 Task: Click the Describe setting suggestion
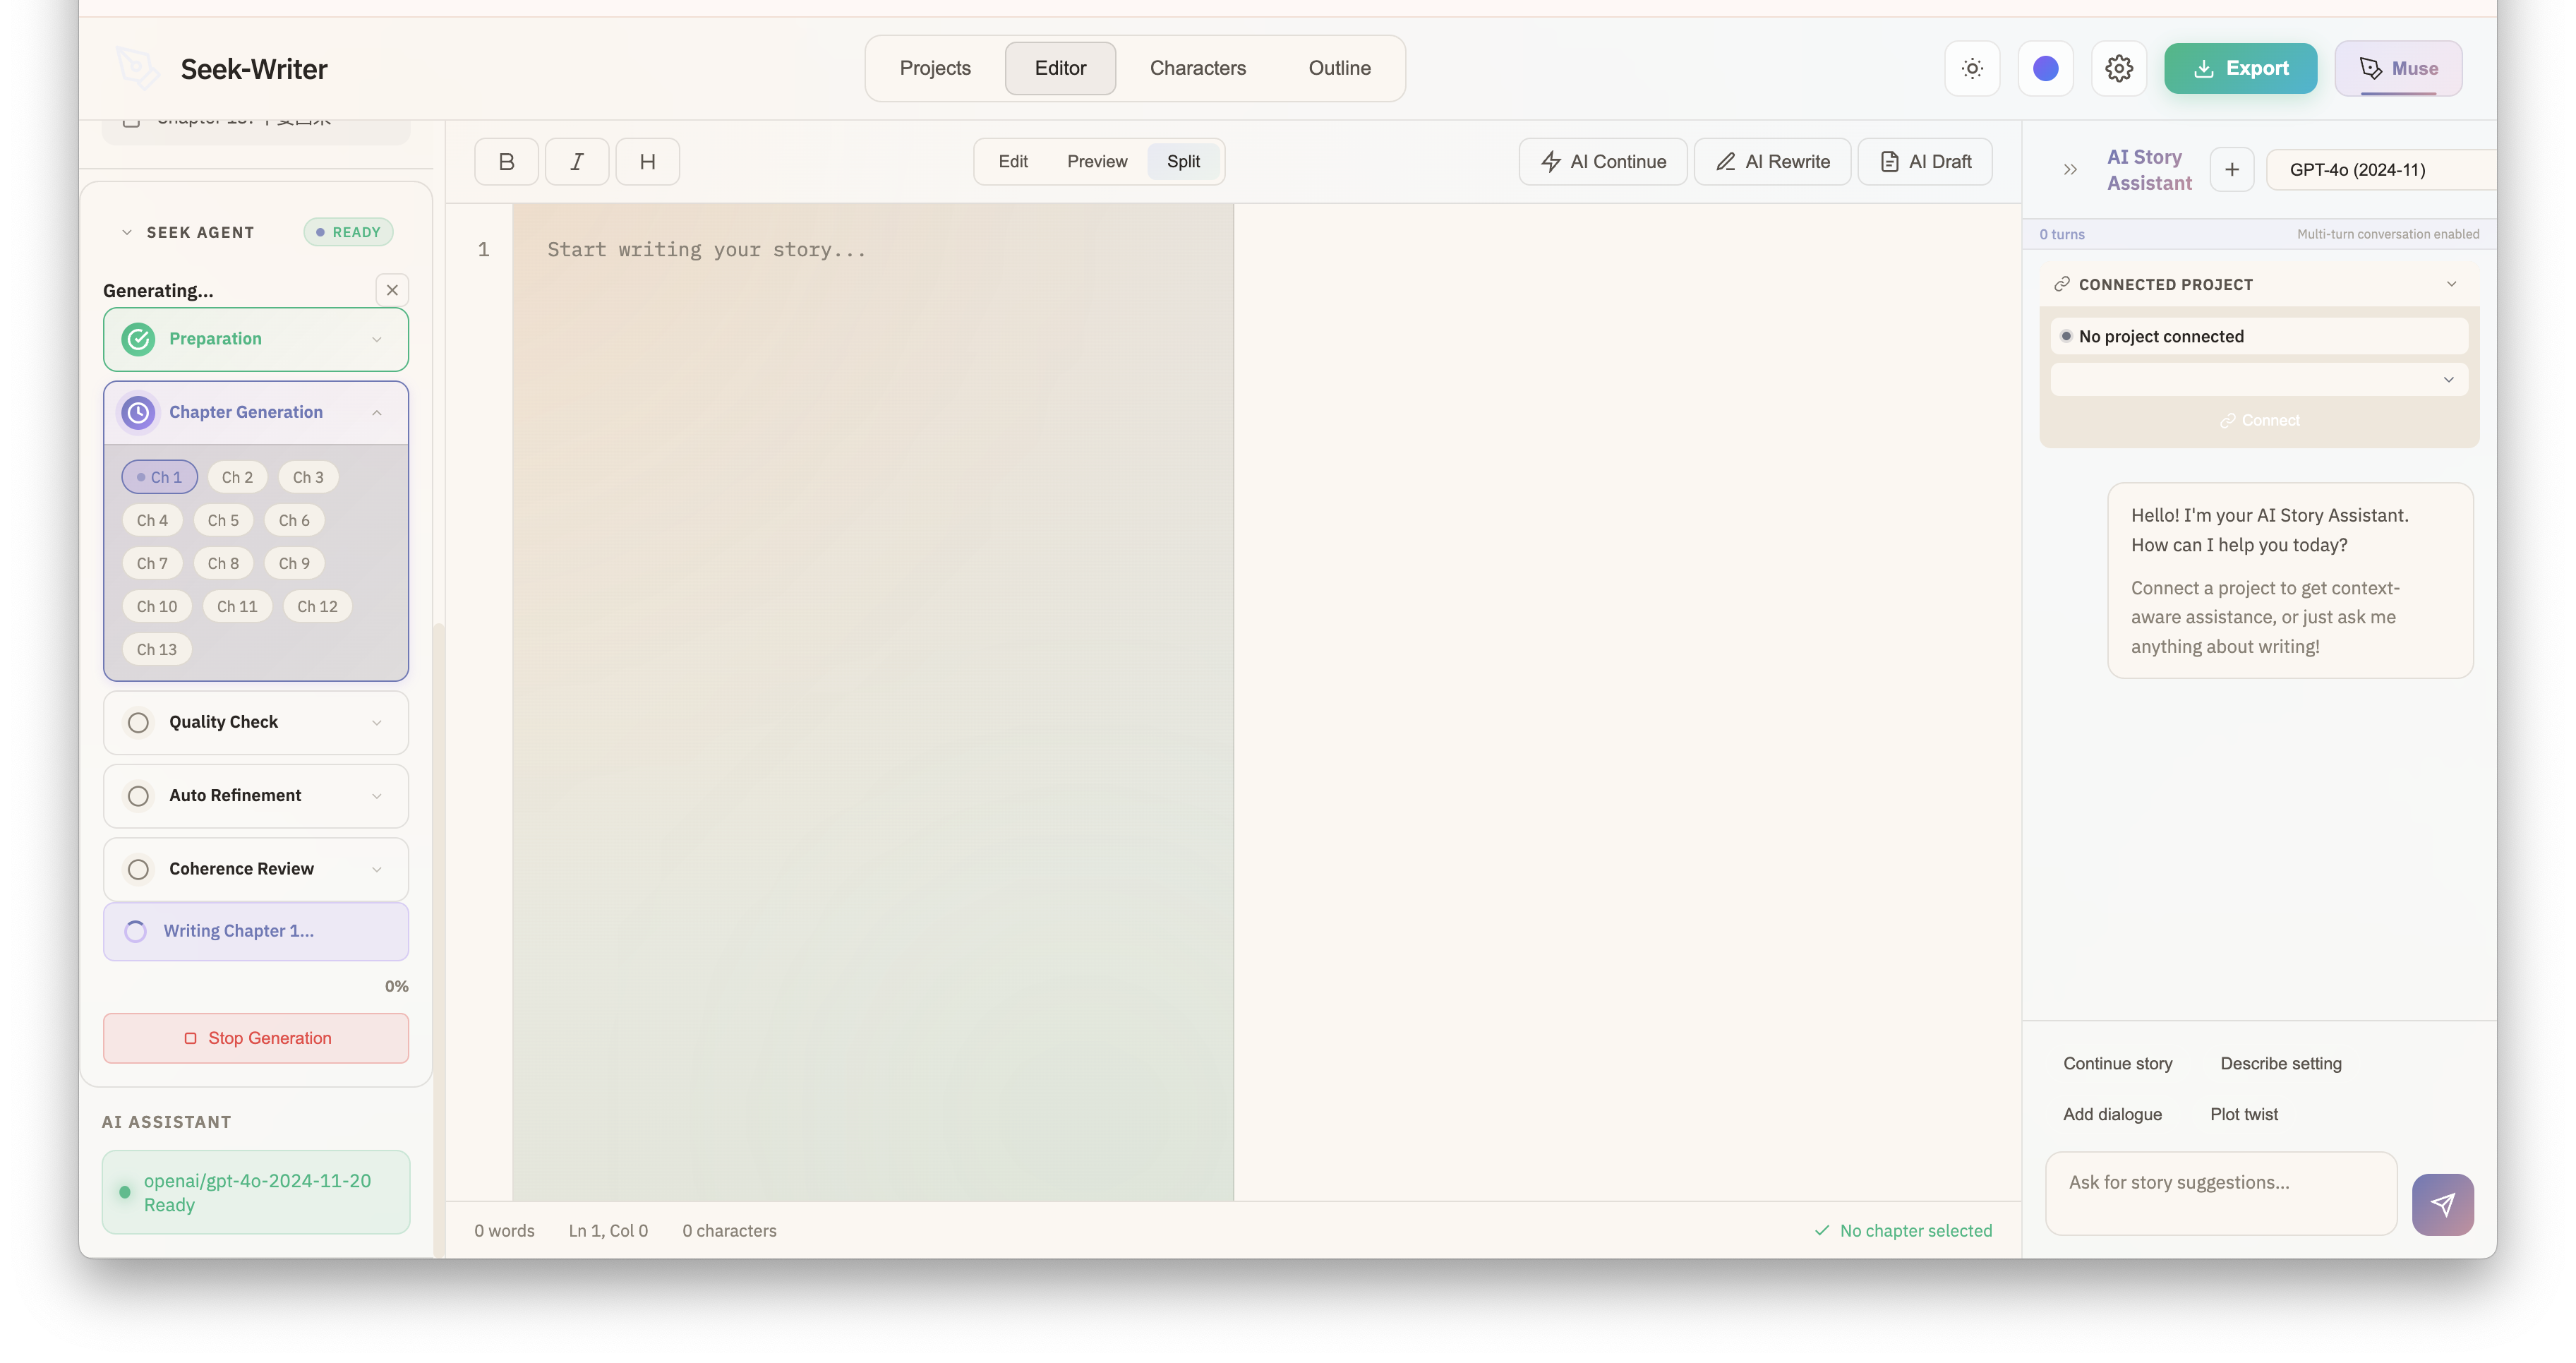click(2281, 1063)
